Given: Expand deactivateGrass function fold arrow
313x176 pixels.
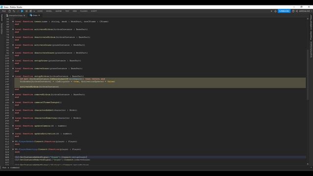Looking at the screenshot, I should click(13, 53).
